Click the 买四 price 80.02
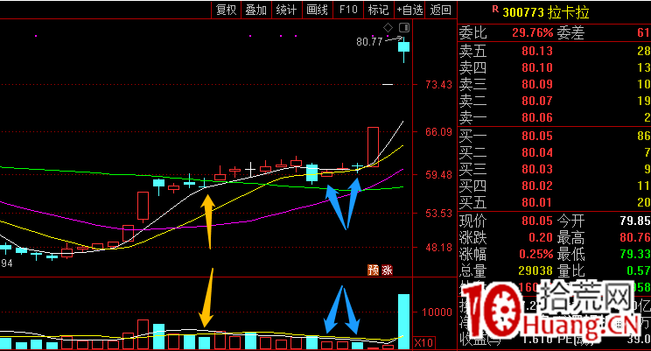Viewport: 651px width, 351px height. [x=537, y=186]
